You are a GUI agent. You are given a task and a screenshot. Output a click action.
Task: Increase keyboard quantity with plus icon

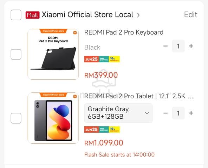[x=191, y=46]
